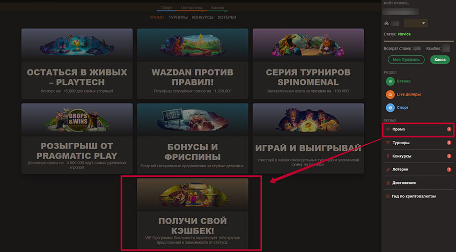Image resolution: width=456 pixels, height=252 pixels.
Task: Click the Лотереи ticket icon in sidebar
Action: 388,169
